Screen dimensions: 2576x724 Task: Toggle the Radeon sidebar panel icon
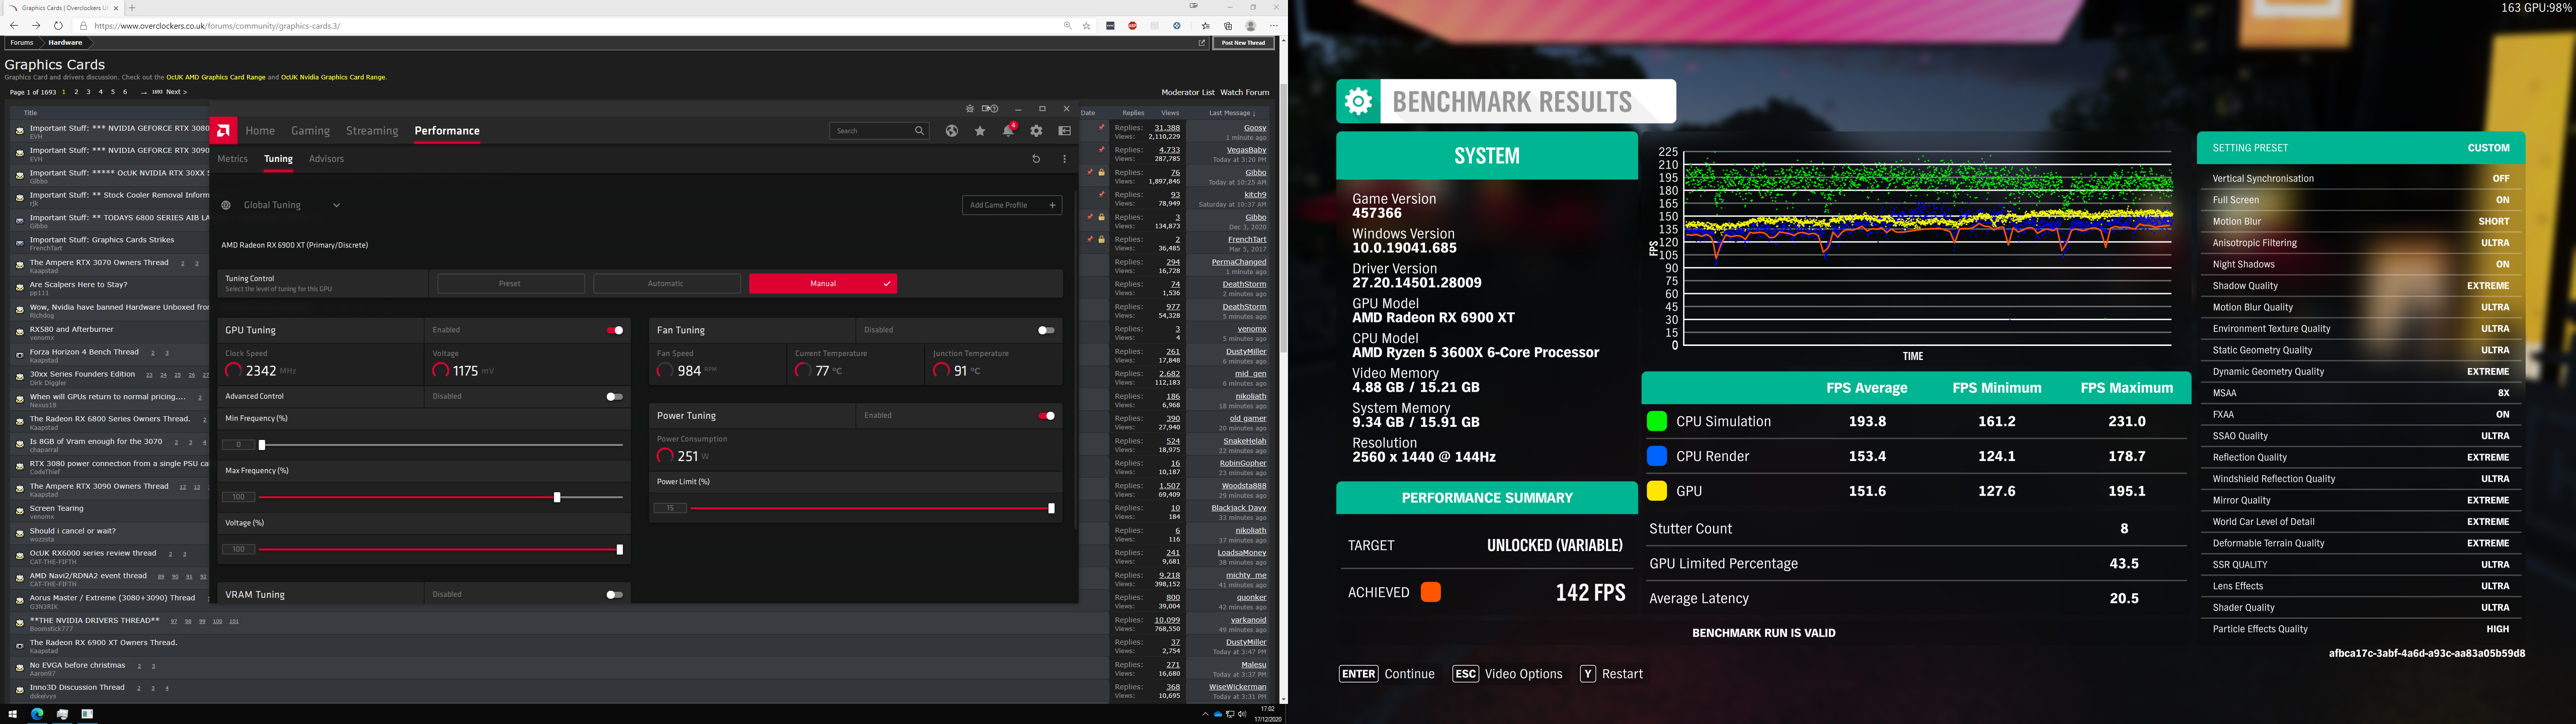coord(1065,131)
